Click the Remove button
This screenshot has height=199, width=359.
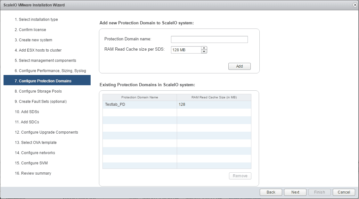point(240,176)
